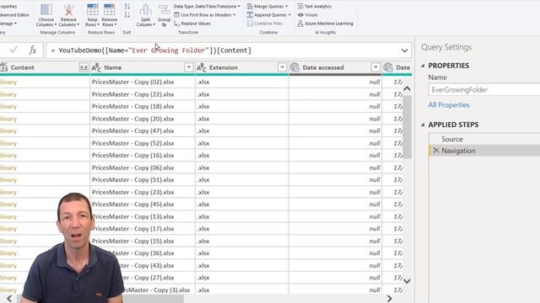Open the Keep Rows menu
540x303 pixels.
(x=92, y=15)
